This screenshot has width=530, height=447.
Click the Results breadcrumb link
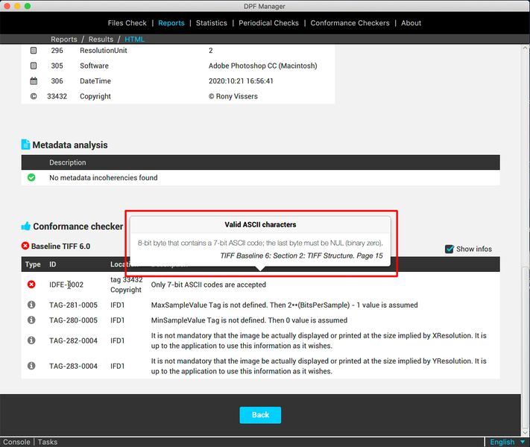[101, 39]
